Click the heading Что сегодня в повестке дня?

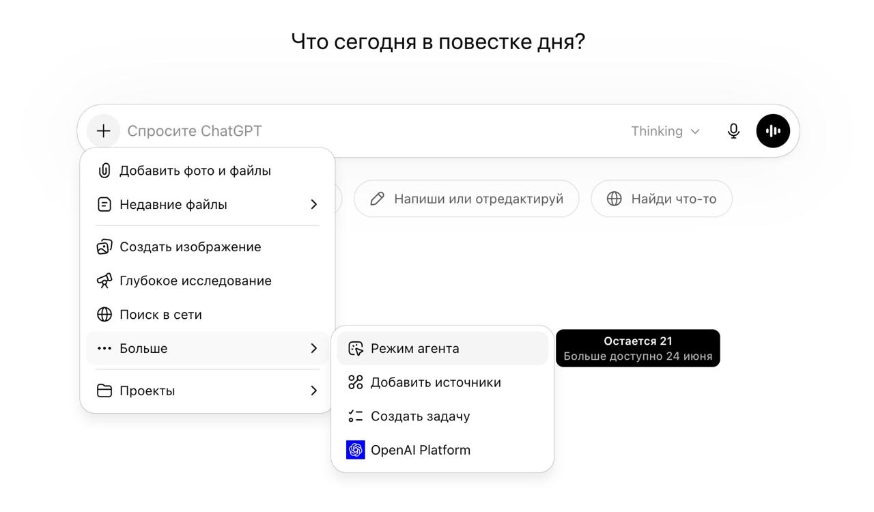point(438,42)
